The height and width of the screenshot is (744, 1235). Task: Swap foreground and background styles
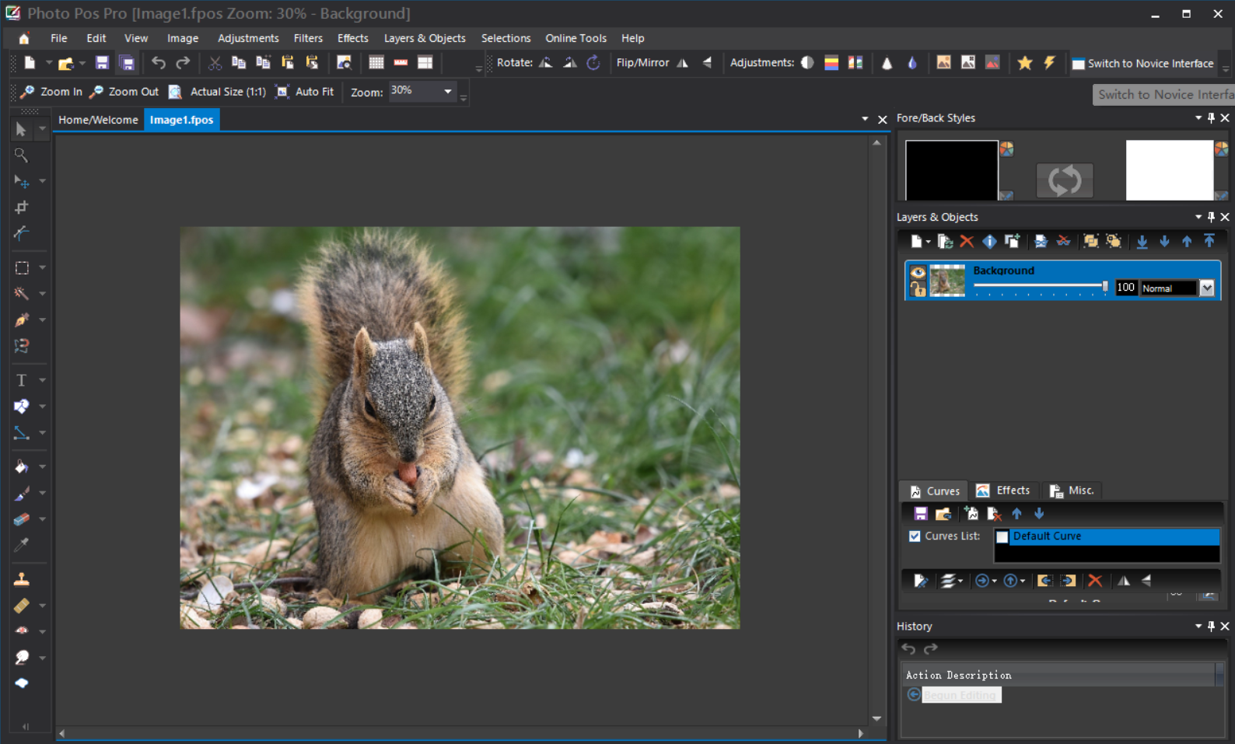[1065, 181]
